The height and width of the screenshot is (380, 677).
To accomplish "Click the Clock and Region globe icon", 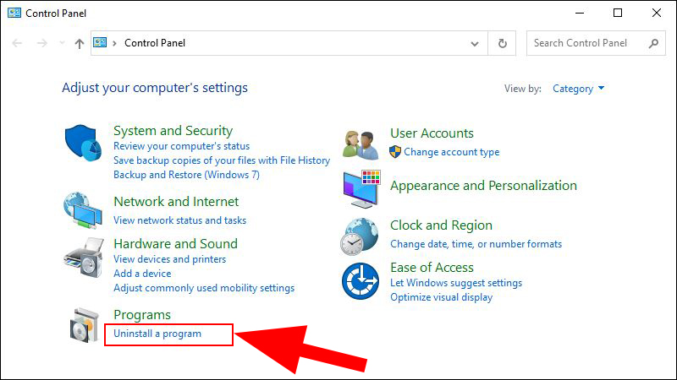I will [x=359, y=236].
